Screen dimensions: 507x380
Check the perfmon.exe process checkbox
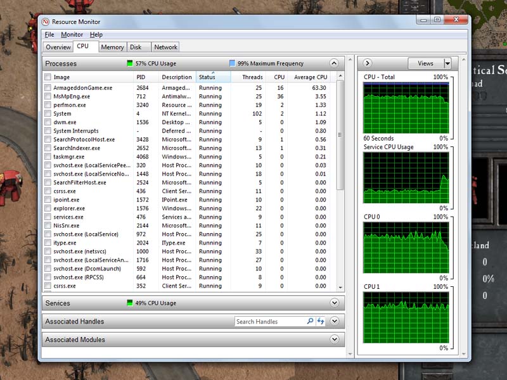[48, 105]
